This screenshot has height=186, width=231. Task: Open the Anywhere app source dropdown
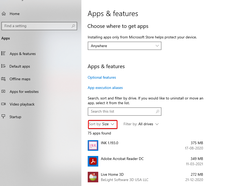124,46
